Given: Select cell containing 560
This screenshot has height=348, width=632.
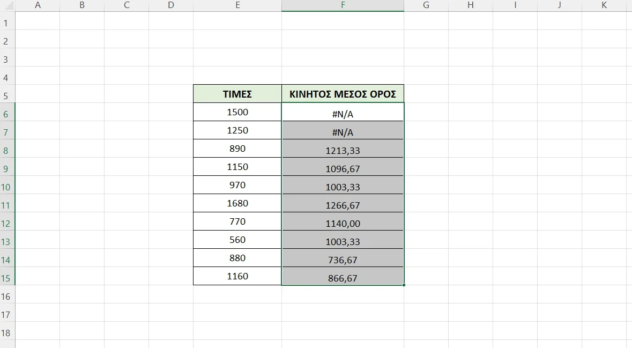Looking at the screenshot, I should [x=237, y=240].
